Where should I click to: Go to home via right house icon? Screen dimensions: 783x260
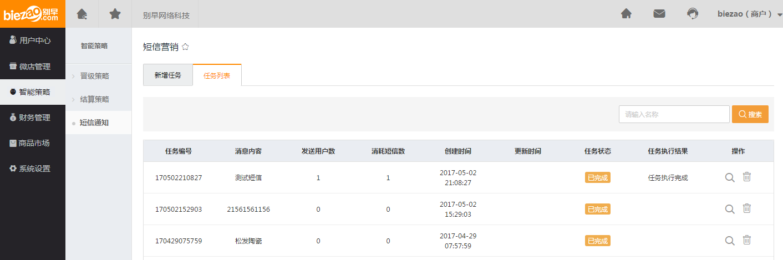click(x=626, y=14)
